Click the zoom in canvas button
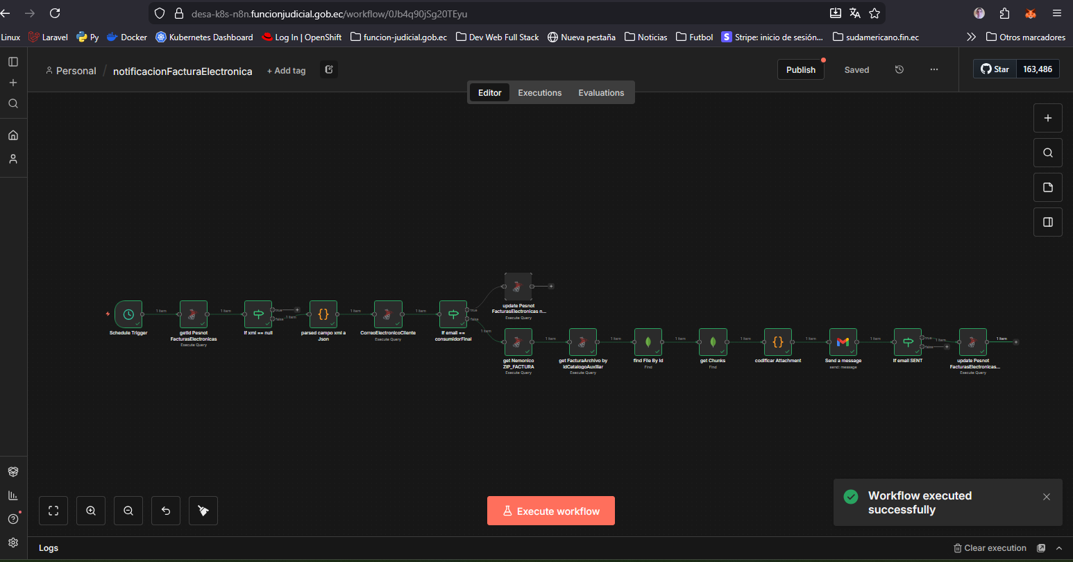Screen dimensions: 1073x562 [91, 511]
